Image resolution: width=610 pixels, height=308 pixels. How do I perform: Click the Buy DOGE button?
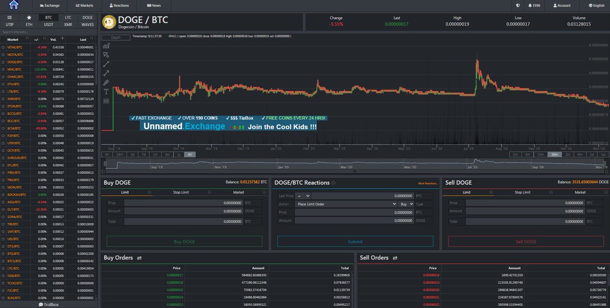pyautogui.click(x=185, y=241)
